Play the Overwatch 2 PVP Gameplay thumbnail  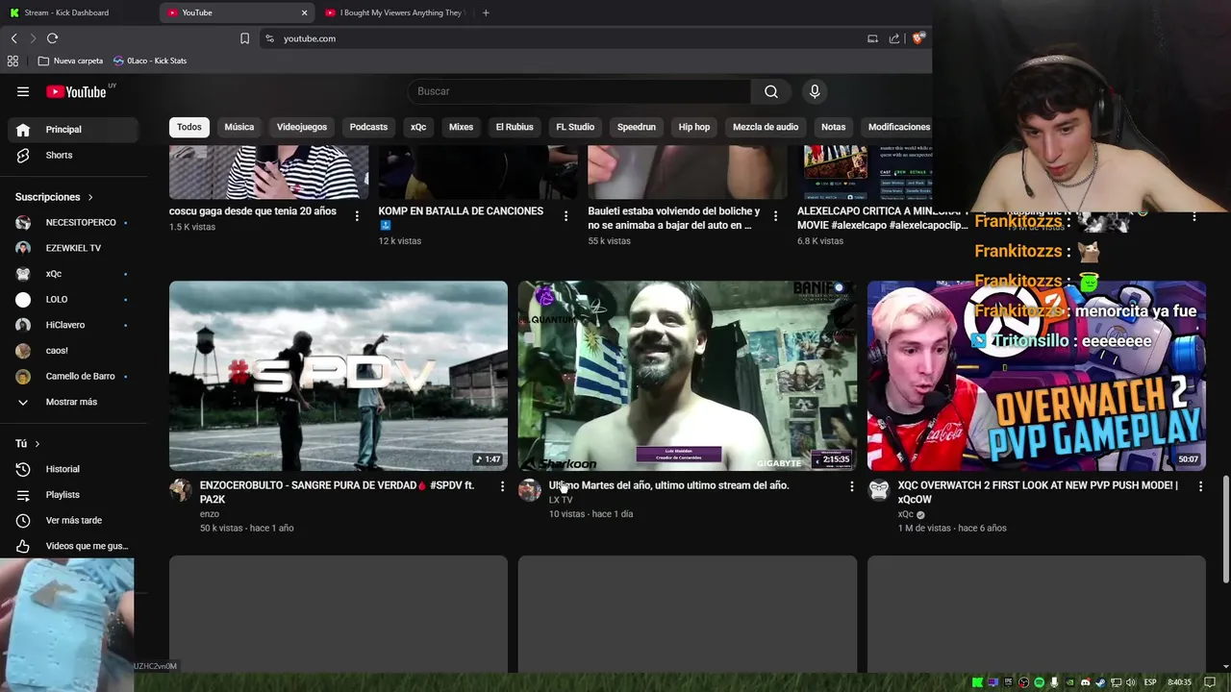1037,376
